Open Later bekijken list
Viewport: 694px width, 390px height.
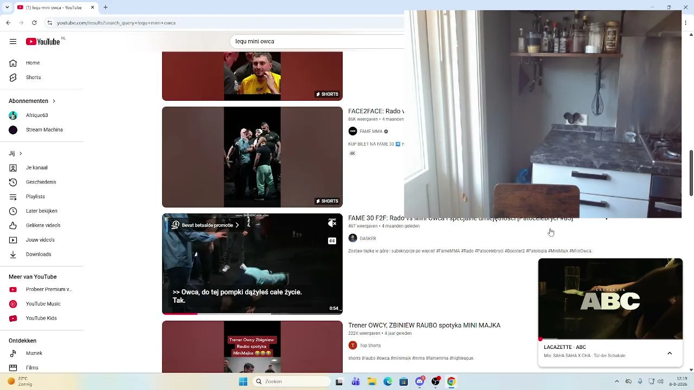[x=41, y=211]
